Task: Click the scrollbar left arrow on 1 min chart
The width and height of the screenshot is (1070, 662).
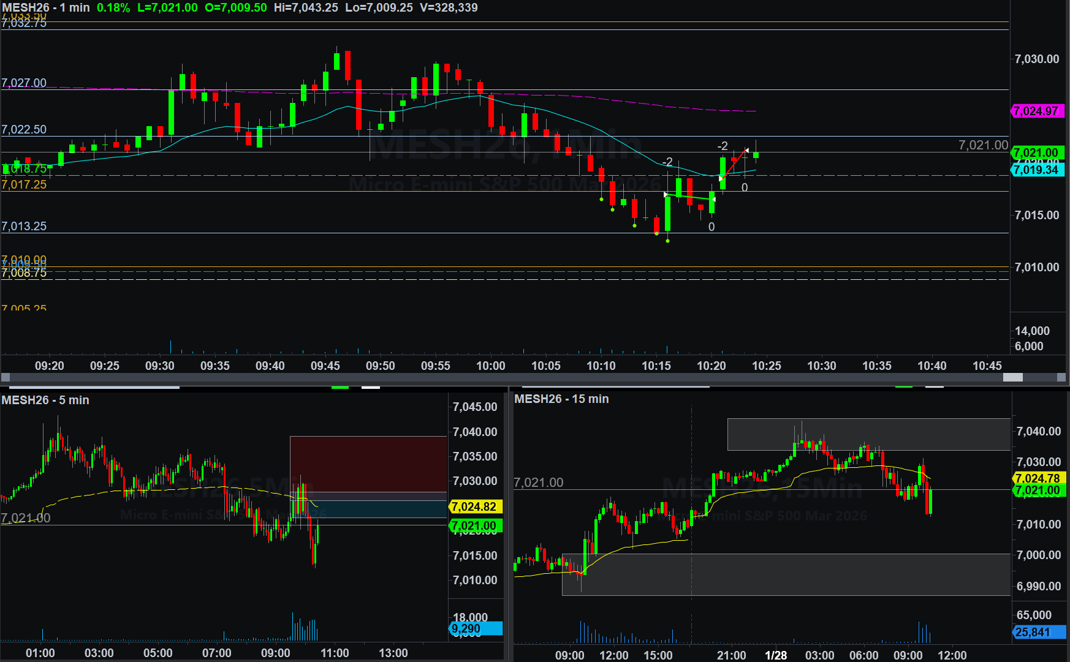Action: 6,377
